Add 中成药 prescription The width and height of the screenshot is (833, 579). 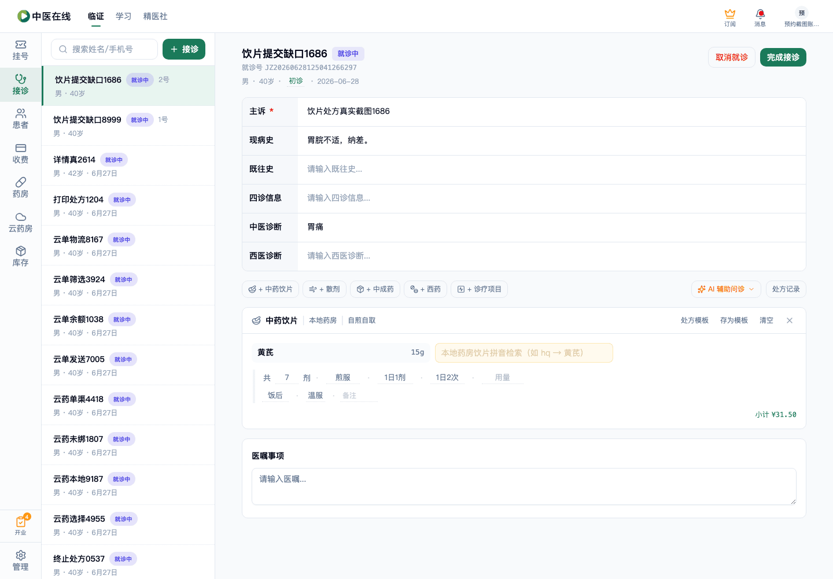[375, 289]
